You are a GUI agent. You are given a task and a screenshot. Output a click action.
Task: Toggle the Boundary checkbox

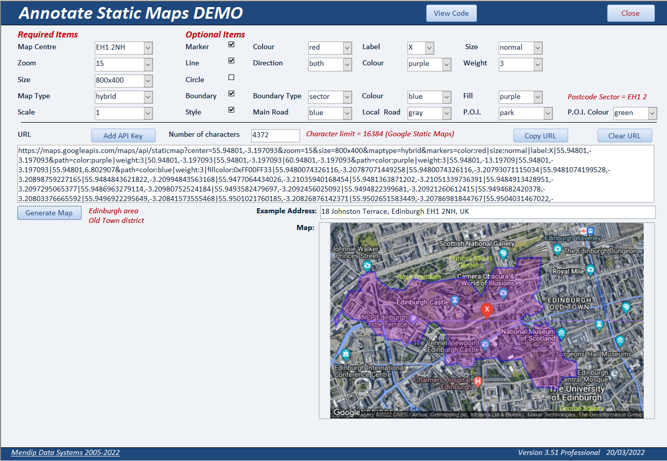point(232,94)
